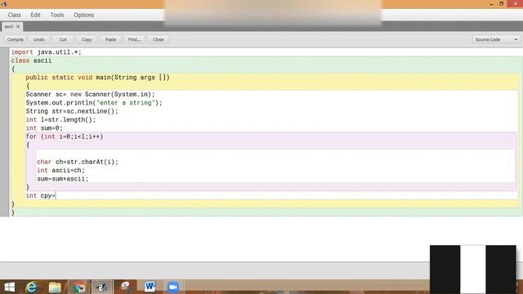Click the black-and-white video thumbnail overlay
Image resolution: width=523 pixels, height=294 pixels.
tap(473, 269)
